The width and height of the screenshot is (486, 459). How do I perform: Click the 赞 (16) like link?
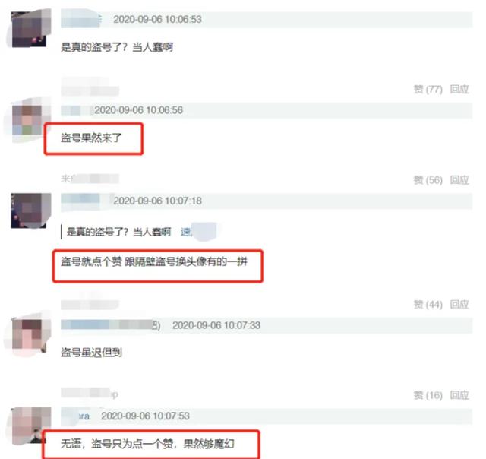point(428,395)
